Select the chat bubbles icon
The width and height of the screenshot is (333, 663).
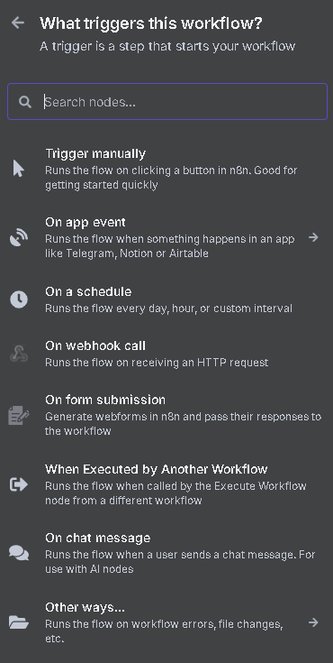click(19, 553)
